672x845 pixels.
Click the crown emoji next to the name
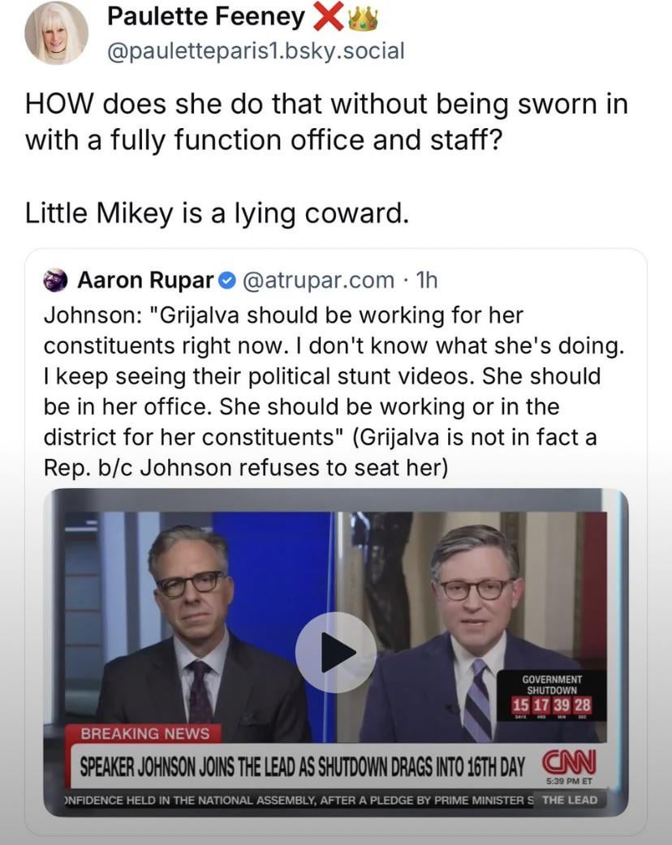[363, 19]
